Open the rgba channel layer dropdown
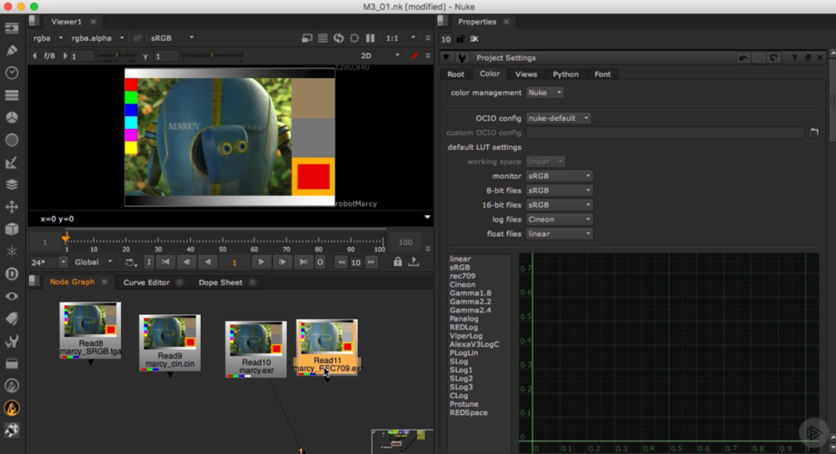 tap(47, 38)
